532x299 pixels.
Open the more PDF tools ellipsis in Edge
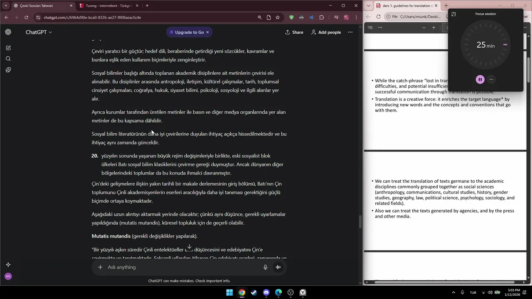(380, 27)
